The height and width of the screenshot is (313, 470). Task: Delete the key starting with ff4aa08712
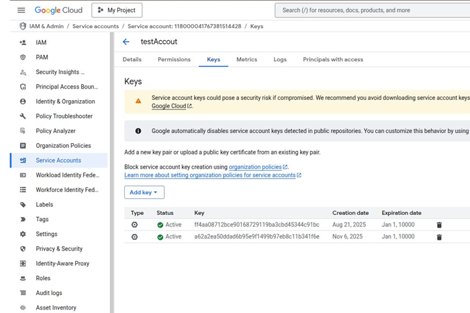click(439, 225)
